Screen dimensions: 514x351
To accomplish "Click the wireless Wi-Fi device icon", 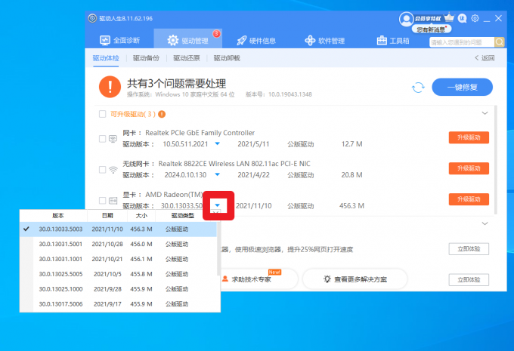I will point(113,170).
